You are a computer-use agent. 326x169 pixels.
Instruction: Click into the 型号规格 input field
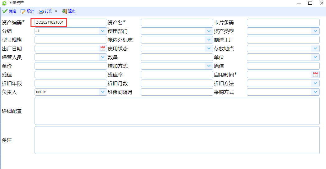(x=71, y=40)
